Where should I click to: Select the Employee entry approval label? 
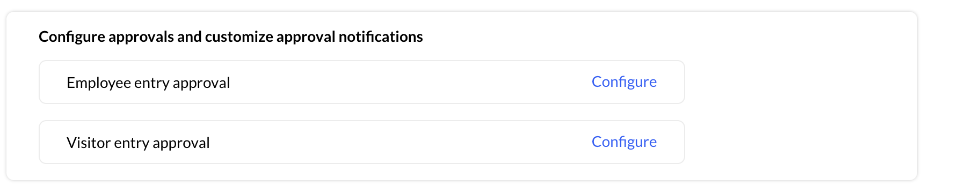coord(148,83)
